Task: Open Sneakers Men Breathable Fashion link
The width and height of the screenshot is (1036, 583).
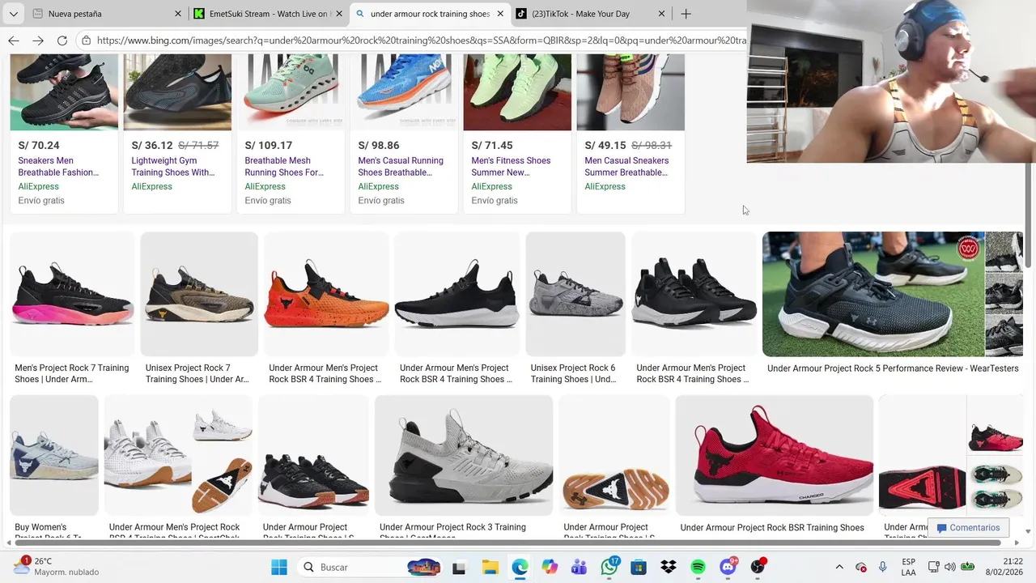Action: (x=58, y=166)
